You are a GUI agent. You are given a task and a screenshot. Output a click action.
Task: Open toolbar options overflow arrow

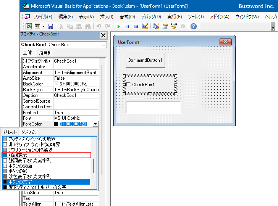point(273,27)
